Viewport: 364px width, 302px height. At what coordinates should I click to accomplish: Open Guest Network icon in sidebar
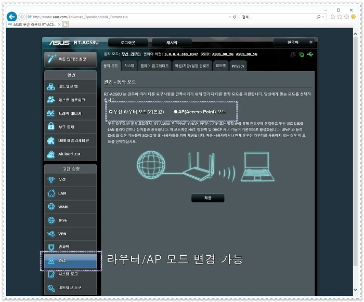51,100
